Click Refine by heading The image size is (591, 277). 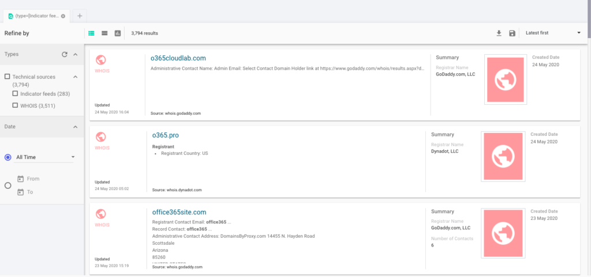17,33
